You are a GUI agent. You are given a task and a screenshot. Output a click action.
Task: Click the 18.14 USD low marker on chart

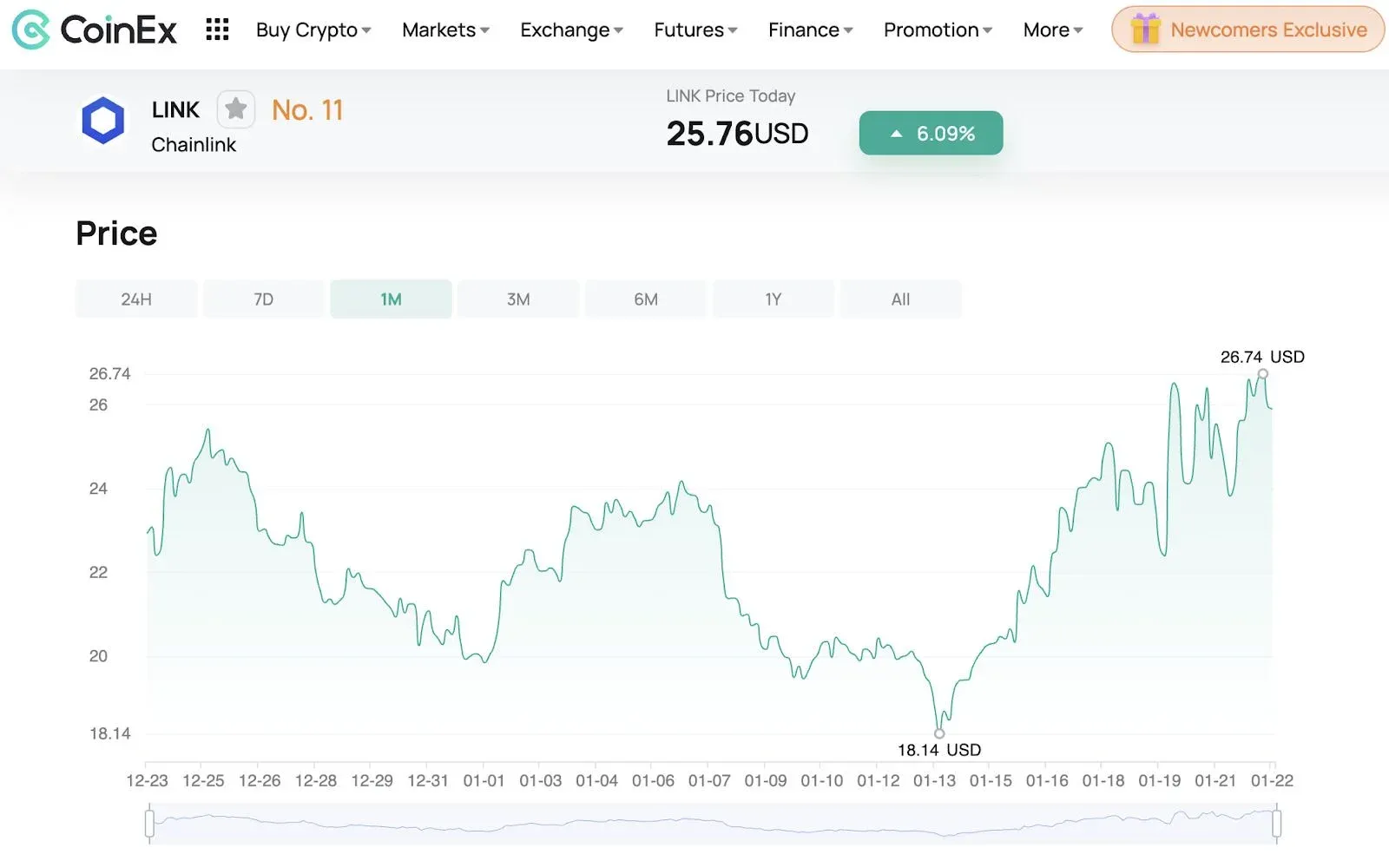(x=939, y=733)
